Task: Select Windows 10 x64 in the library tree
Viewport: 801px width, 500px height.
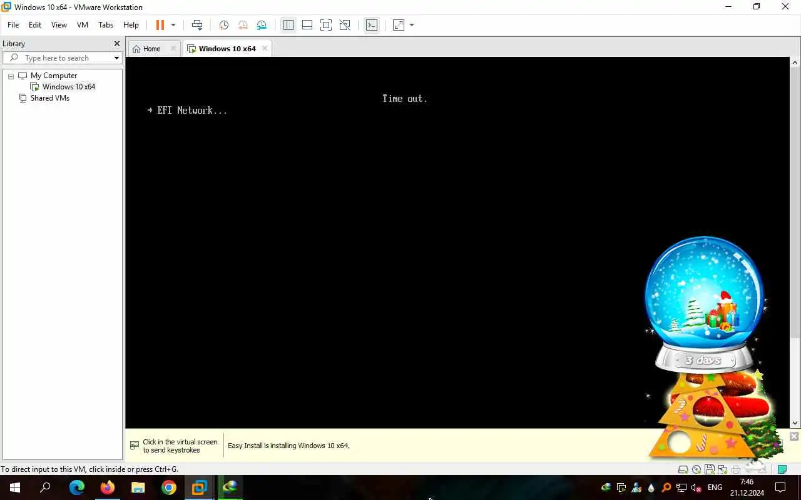Action: pos(69,87)
